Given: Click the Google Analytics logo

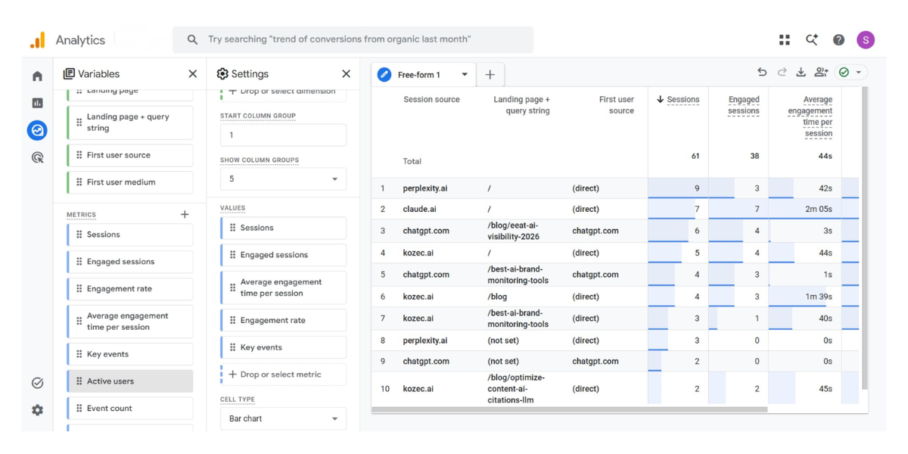Looking at the screenshot, I should pos(37,40).
